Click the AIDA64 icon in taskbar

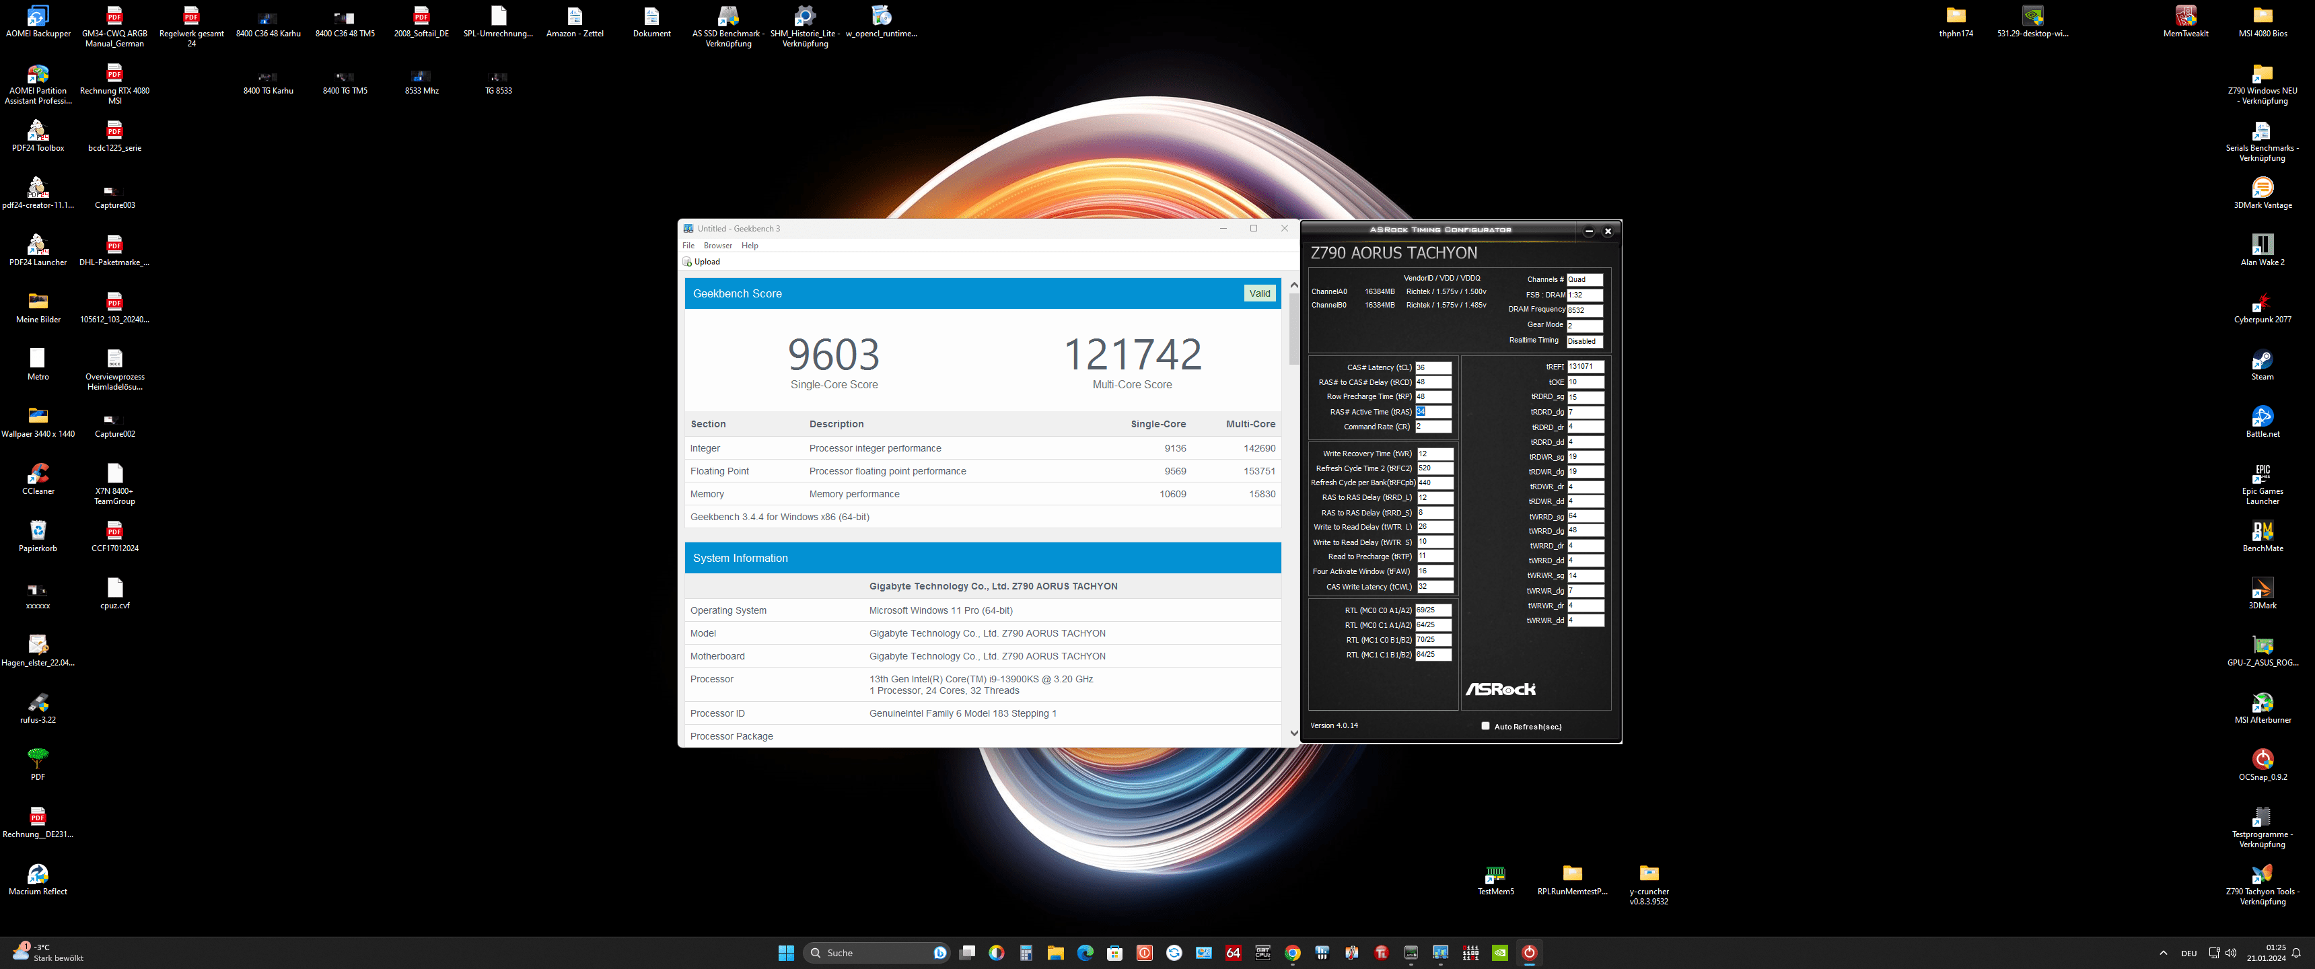tap(1233, 953)
